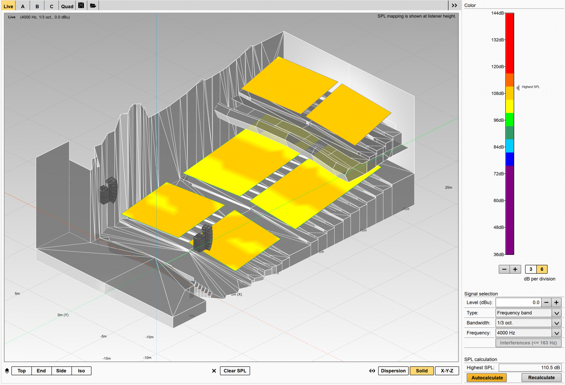Image resolution: width=565 pixels, height=385 pixels.
Task: Click the open folder icon
Action: [x=93, y=6]
